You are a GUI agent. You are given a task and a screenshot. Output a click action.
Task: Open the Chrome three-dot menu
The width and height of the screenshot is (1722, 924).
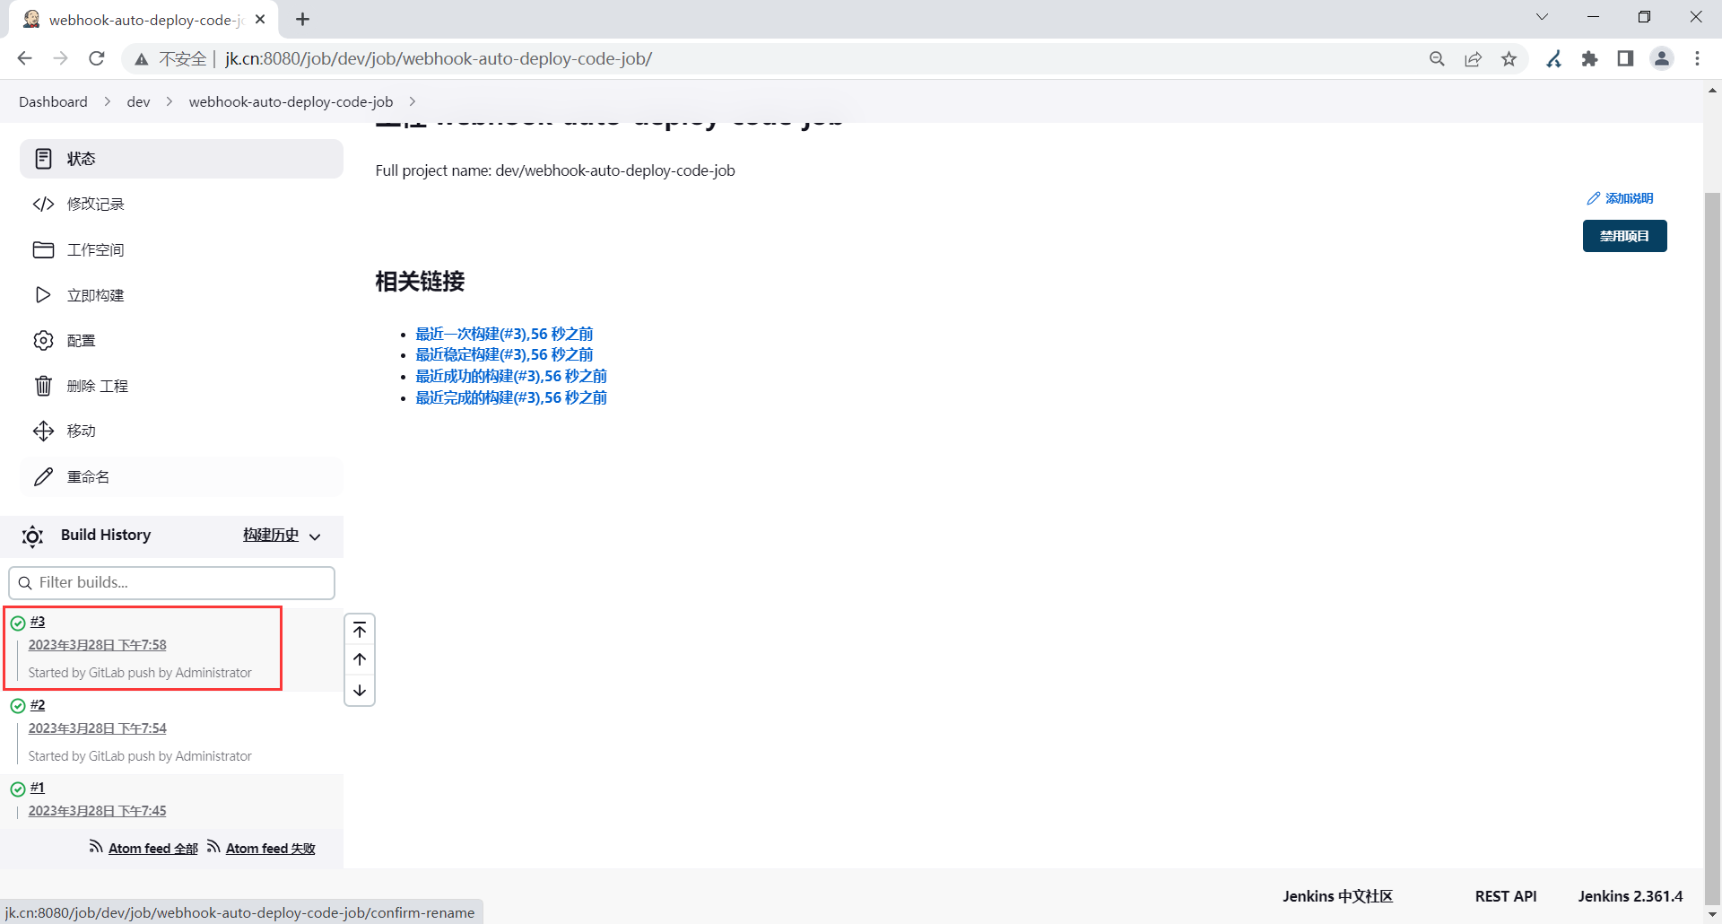1698,59
